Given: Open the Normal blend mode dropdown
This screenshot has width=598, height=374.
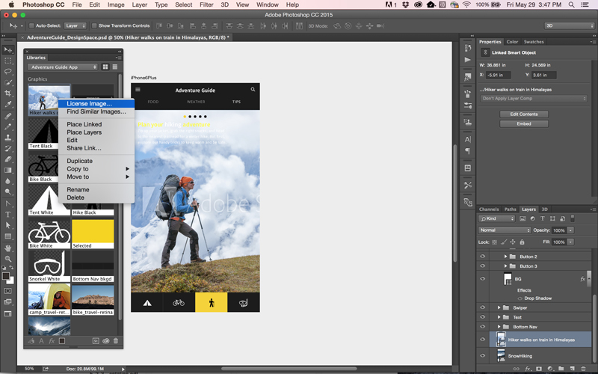Looking at the screenshot, I should [505, 230].
